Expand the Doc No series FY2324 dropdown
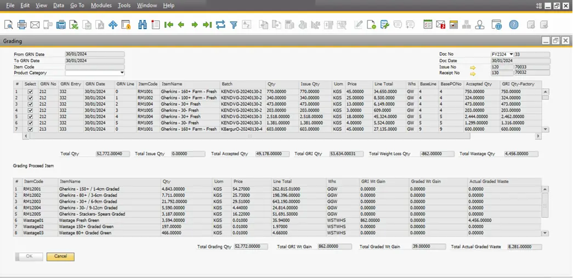 pyautogui.click(x=511, y=54)
